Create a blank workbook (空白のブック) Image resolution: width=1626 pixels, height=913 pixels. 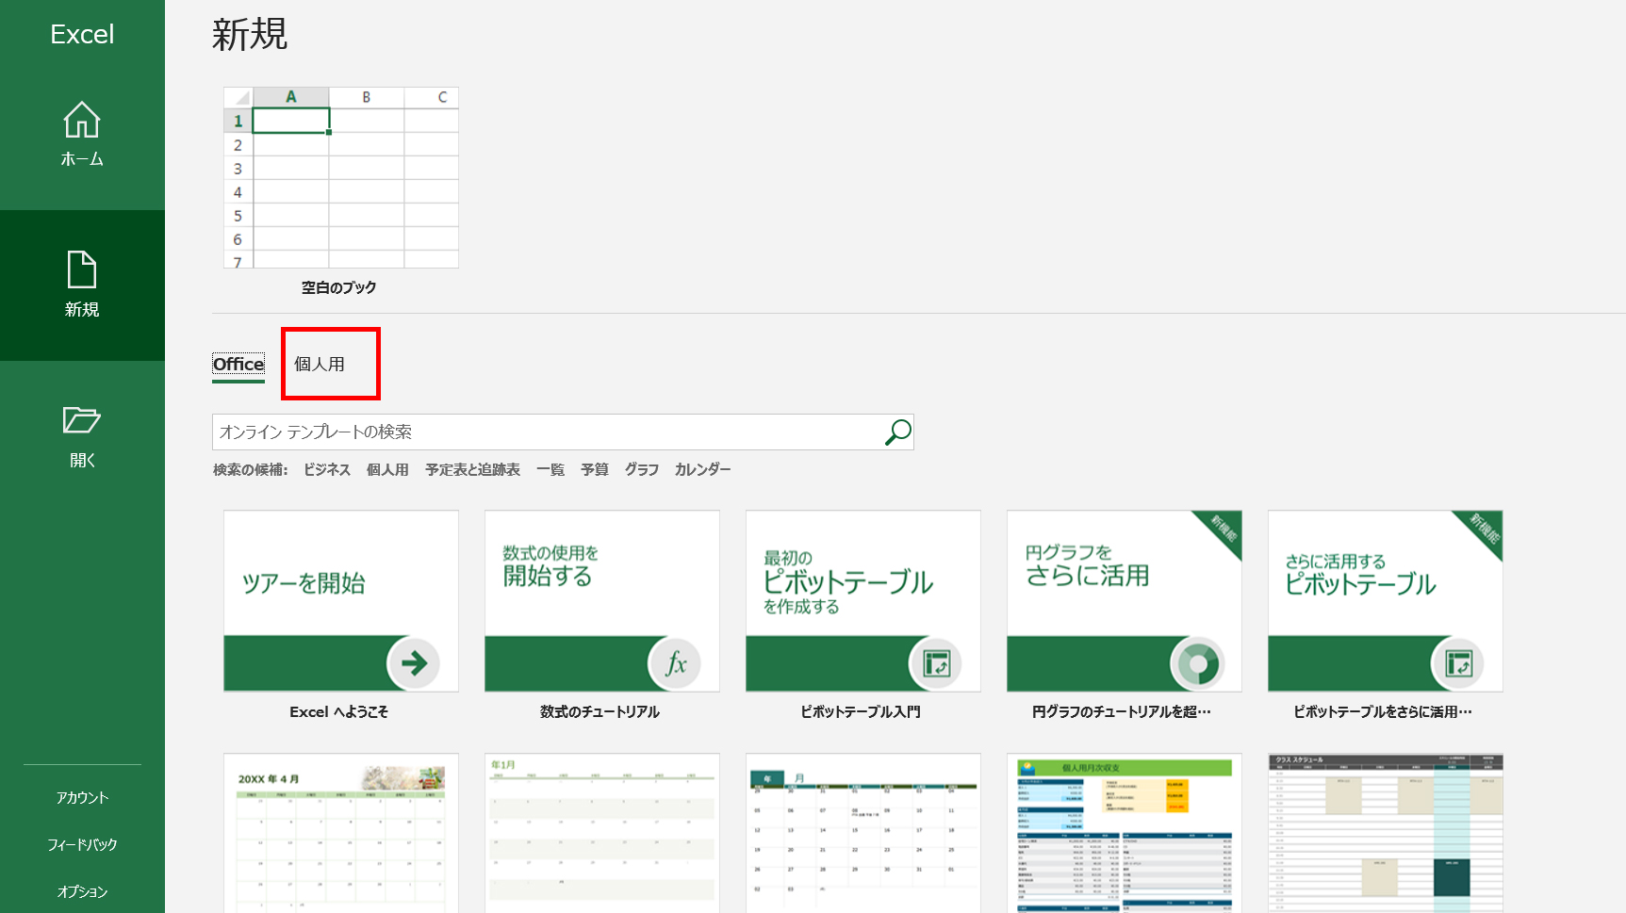coord(340,179)
